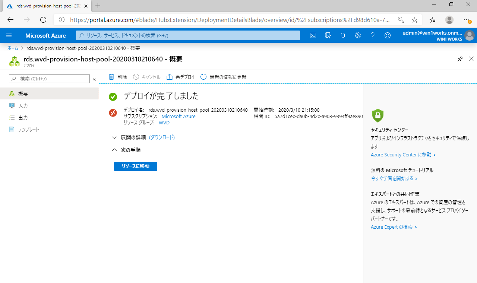Click Azure Expert の検索 link
Viewport: 477px width, 283px height.
tap(394, 227)
